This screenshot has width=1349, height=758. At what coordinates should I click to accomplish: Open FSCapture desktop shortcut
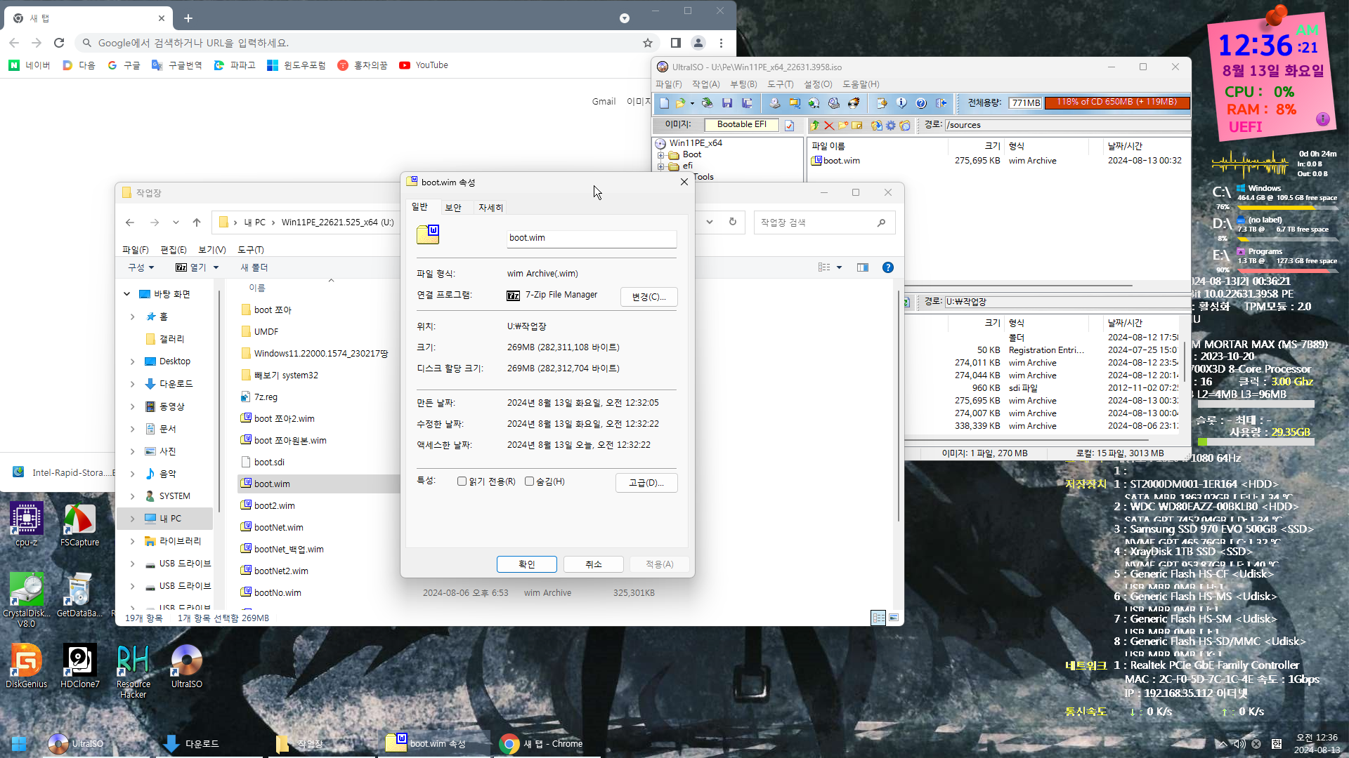coord(79,524)
